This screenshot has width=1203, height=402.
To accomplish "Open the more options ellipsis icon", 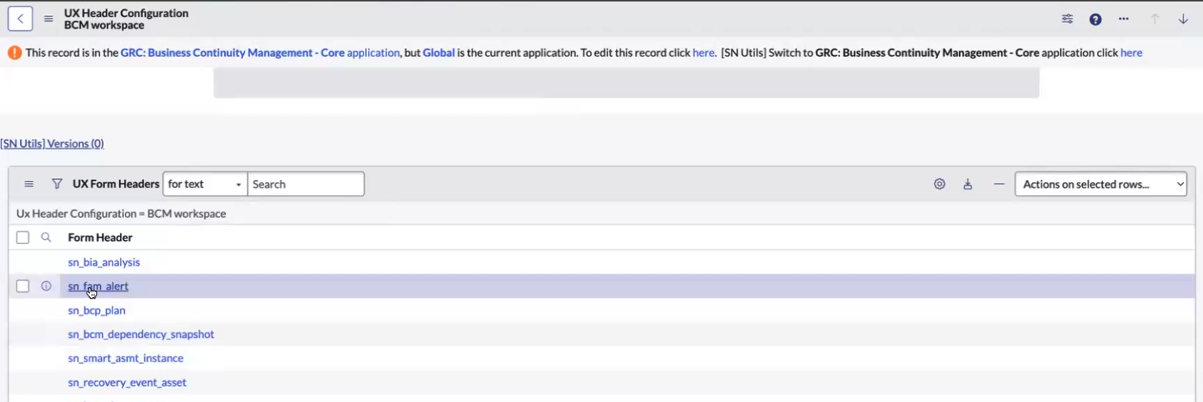I will (1124, 19).
